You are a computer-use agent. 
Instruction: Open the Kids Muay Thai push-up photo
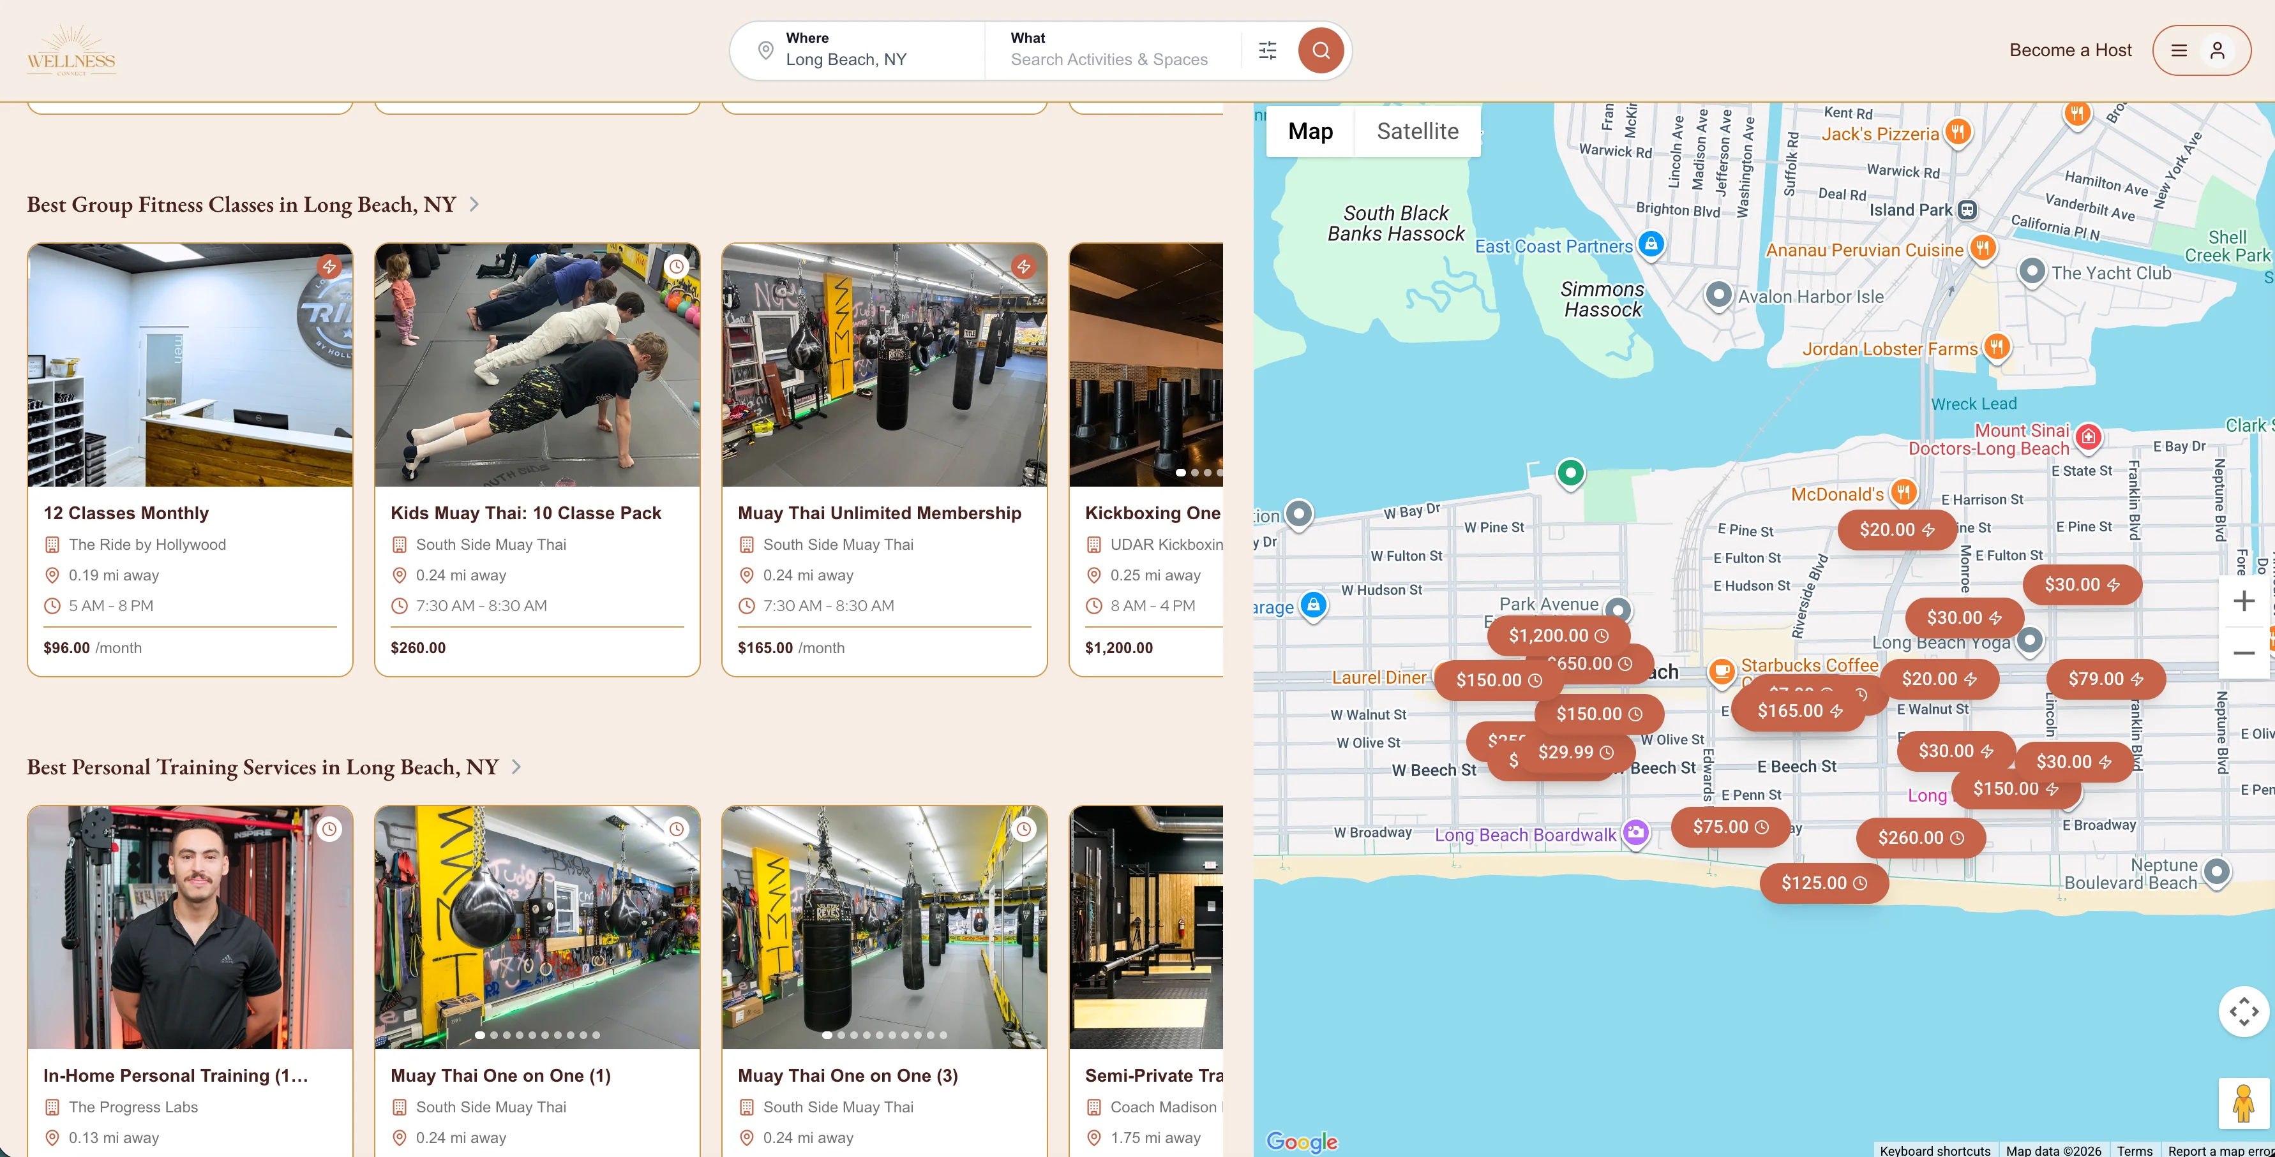(x=537, y=365)
